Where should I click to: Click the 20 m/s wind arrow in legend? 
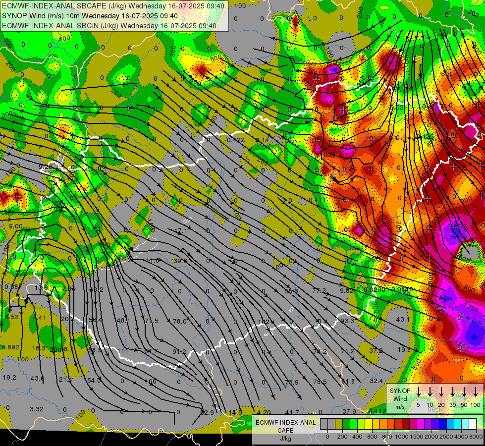point(441,392)
